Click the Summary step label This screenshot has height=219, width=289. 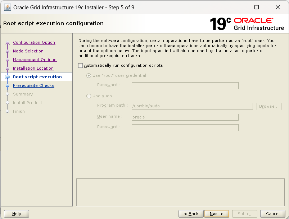[23, 94]
